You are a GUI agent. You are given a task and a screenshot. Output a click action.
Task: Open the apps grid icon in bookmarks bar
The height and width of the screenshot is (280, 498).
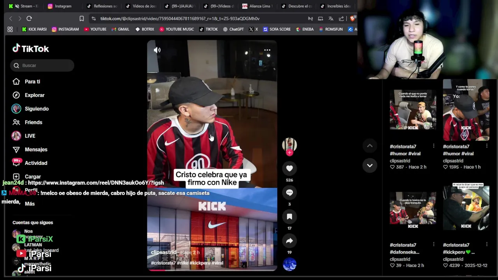point(10,29)
